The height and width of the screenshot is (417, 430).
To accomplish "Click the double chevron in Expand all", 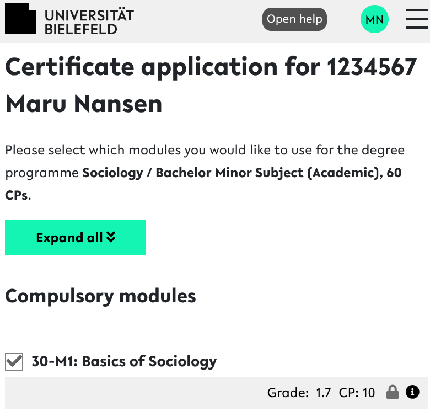I will point(111,237).
